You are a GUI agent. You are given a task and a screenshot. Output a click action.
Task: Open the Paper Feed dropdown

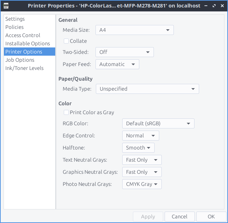[117, 64]
